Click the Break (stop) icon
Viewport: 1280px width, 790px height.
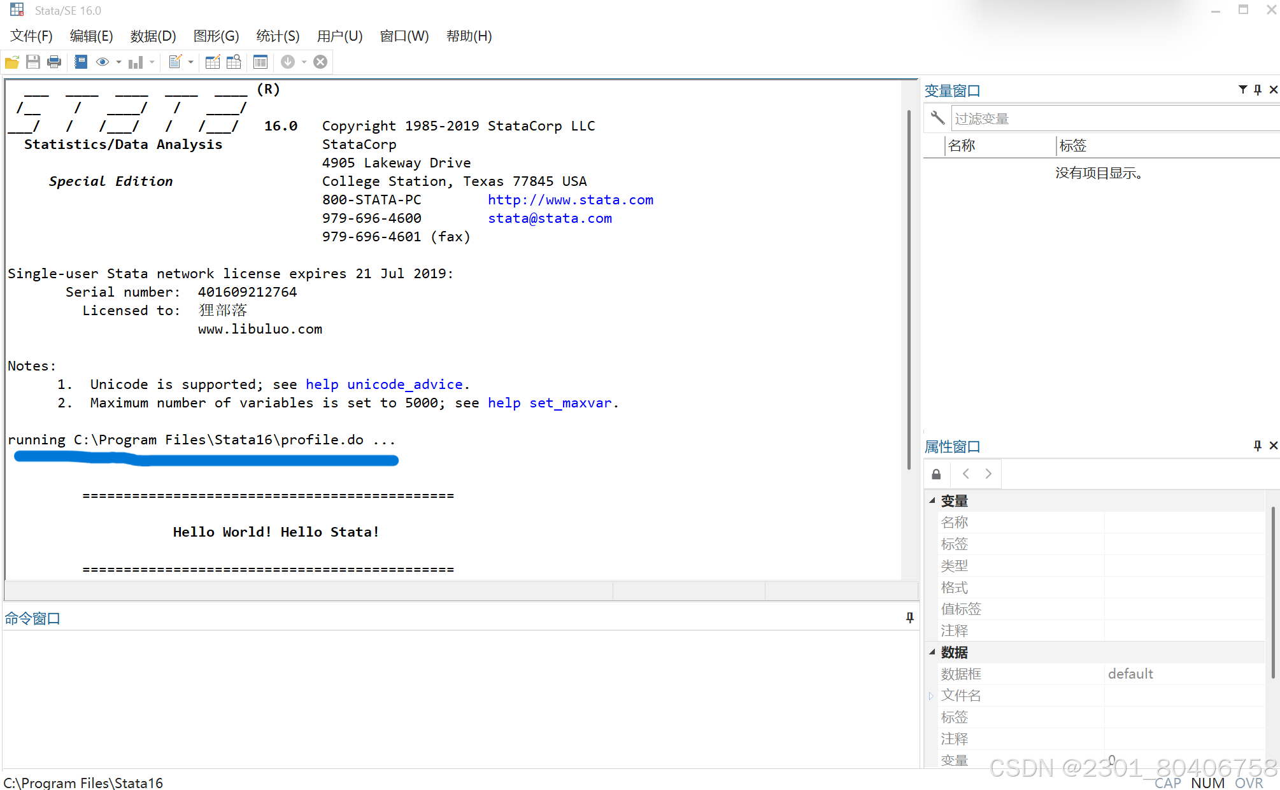click(320, 62)
